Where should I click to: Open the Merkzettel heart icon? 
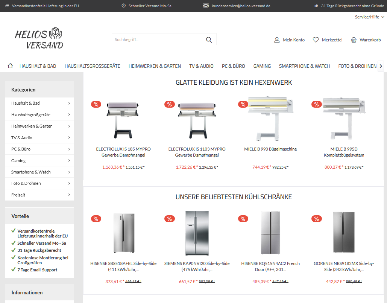pyautogui.click(x=316, y=40)
